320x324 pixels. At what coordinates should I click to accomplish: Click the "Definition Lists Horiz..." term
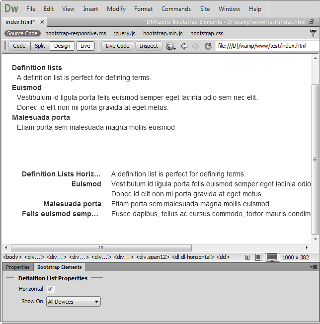(61, 174)
